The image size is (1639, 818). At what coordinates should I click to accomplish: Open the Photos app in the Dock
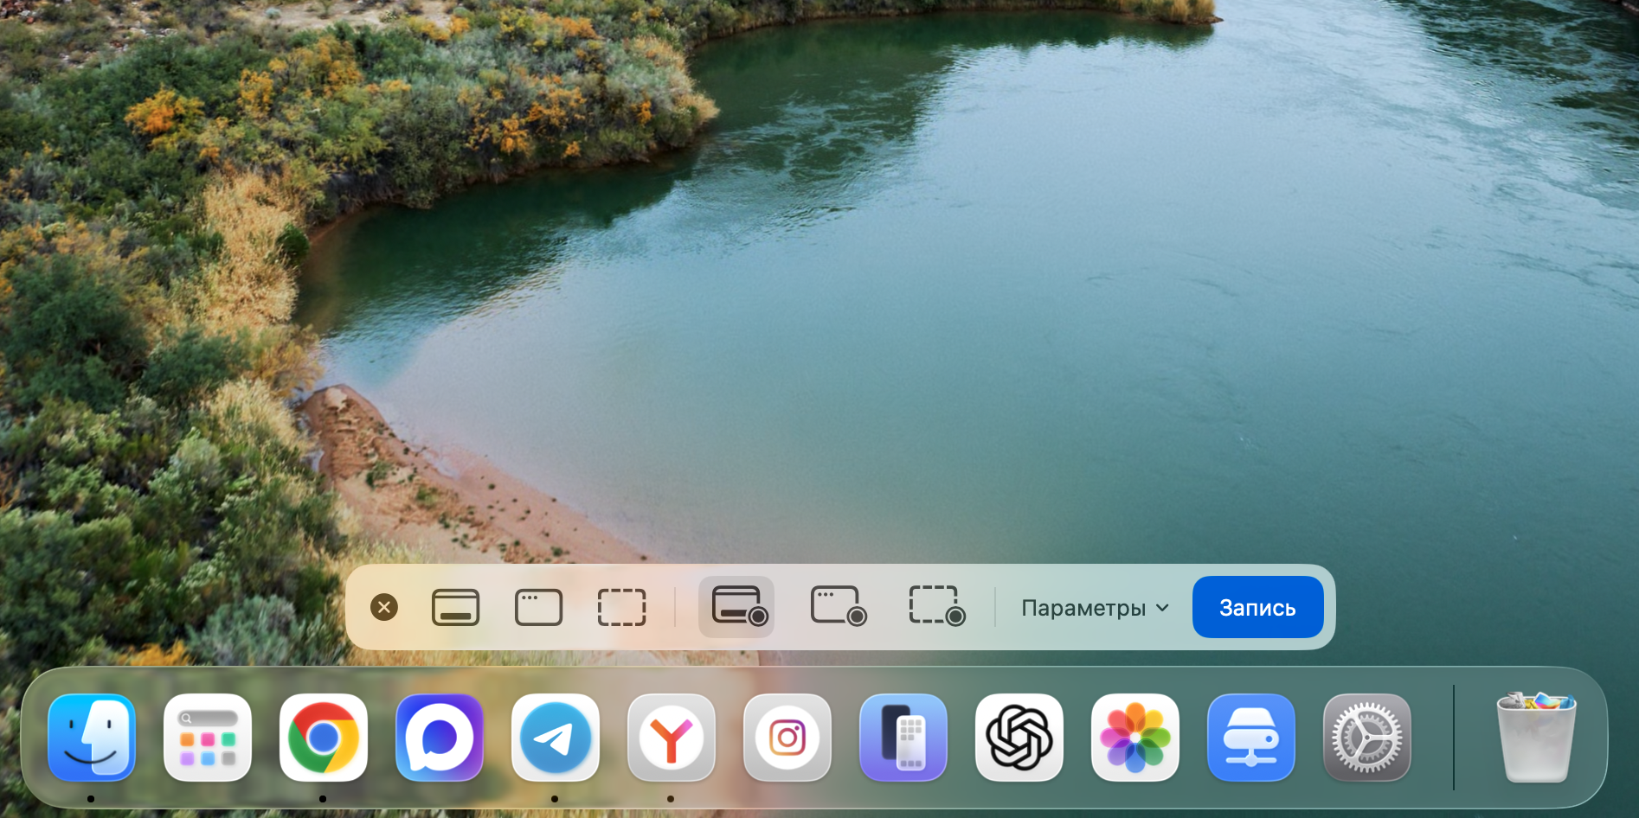click(1135, 738)
